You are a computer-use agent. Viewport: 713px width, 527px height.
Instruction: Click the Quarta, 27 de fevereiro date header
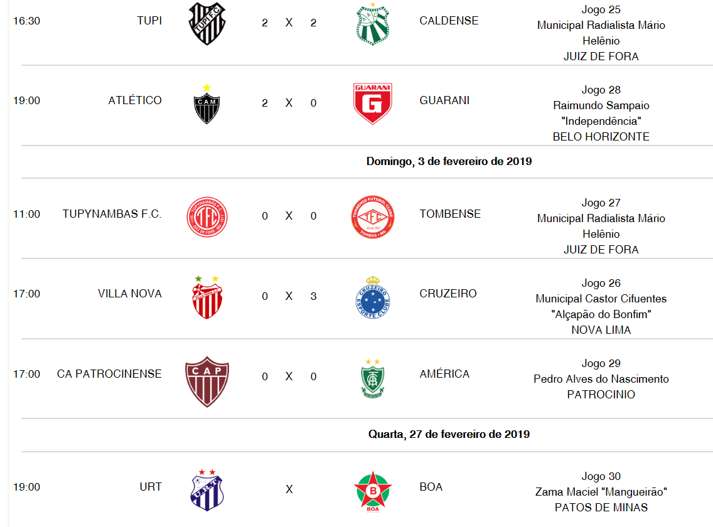click(x=449, y=434)
